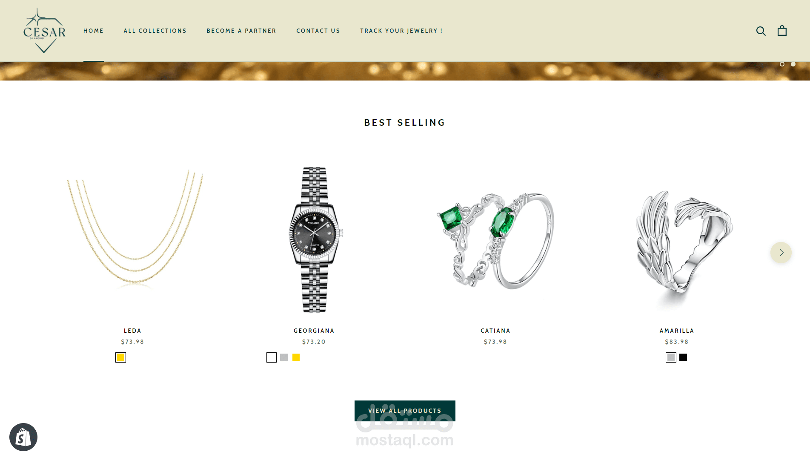
Task: Click the Cesar Diamond logo
Action: (44, 31)
